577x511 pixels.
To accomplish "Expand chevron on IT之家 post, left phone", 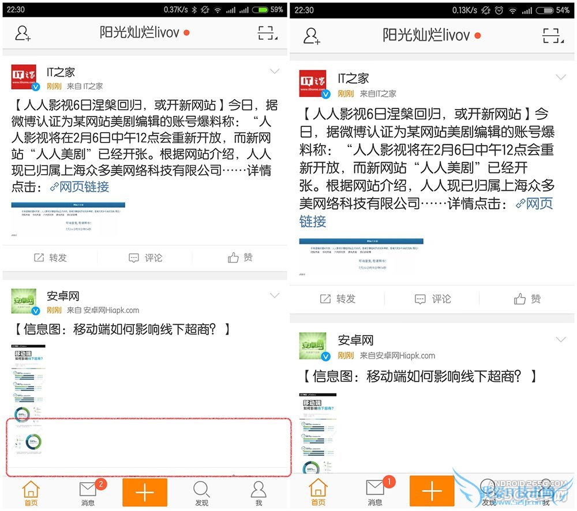I will coord(275,71).
